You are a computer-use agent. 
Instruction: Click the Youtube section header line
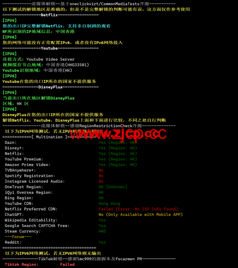click(x=51, y=48)
